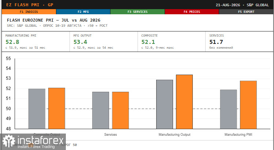Click the 'с 51.9, макс за 51 мес' note
Image resolution: width=274 pixels, height=150 pixels.
click(25, 48)
